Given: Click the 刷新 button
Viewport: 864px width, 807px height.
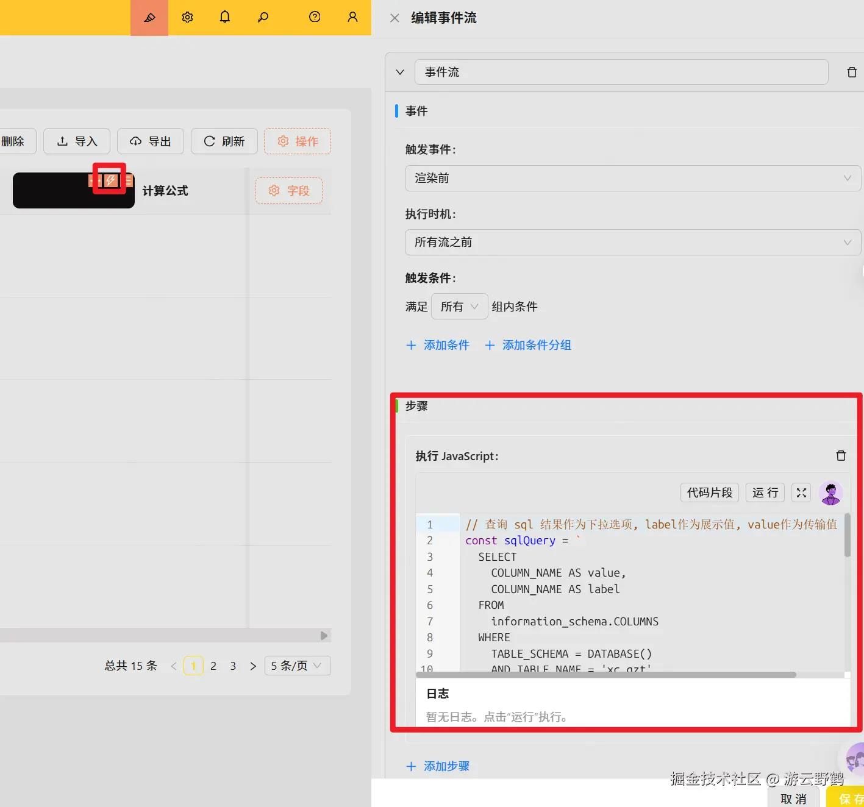Looking at the screenshot, I should 224,141.
